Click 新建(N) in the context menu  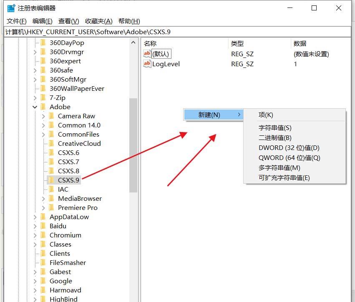coord(214,115)
